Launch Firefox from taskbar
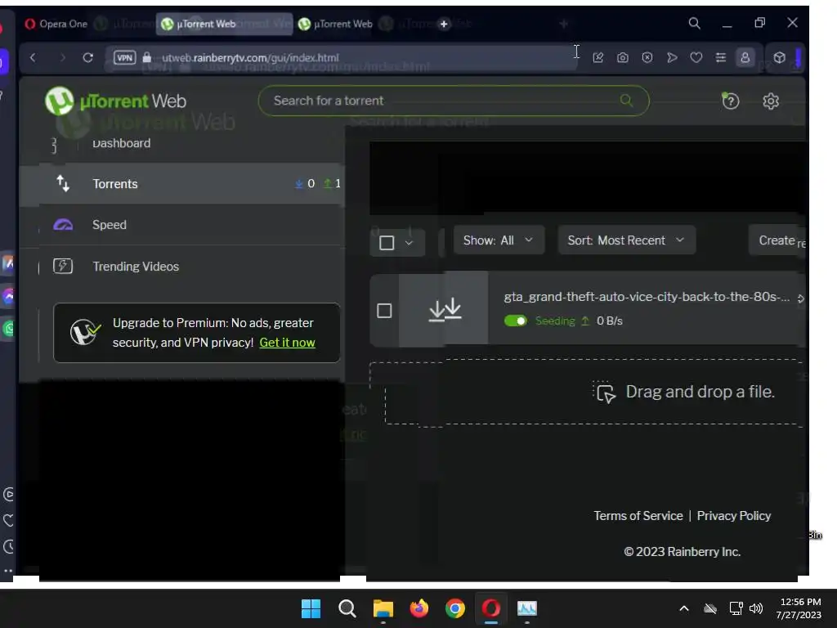The height and width of the screenshot is (628, 837). tap(419, 608)
